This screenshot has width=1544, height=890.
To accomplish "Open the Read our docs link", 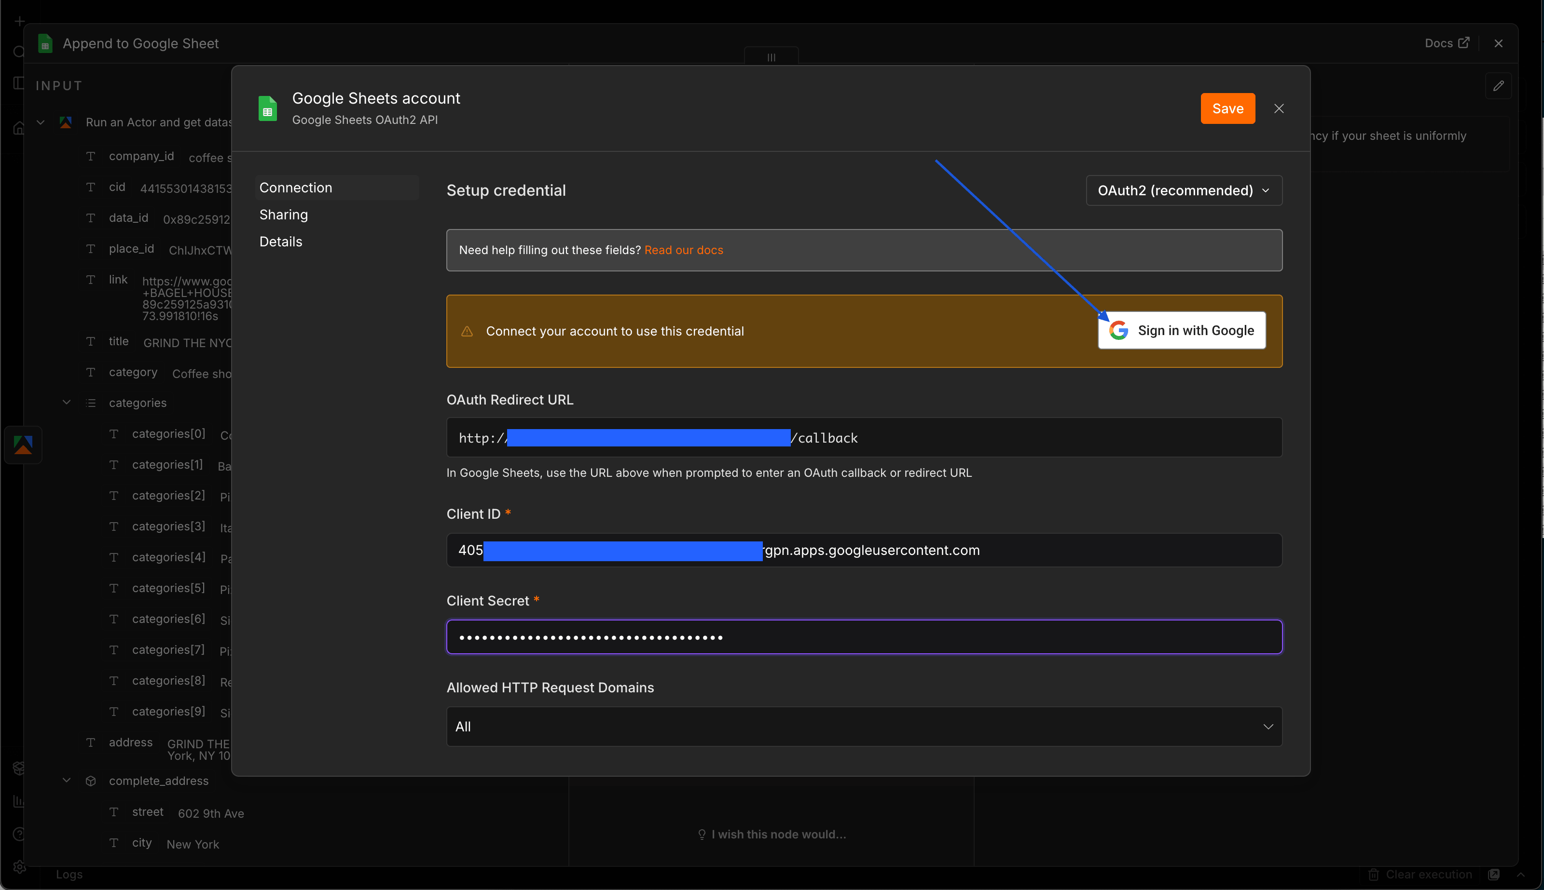I will pyautogui.click(x=683, y=250).
